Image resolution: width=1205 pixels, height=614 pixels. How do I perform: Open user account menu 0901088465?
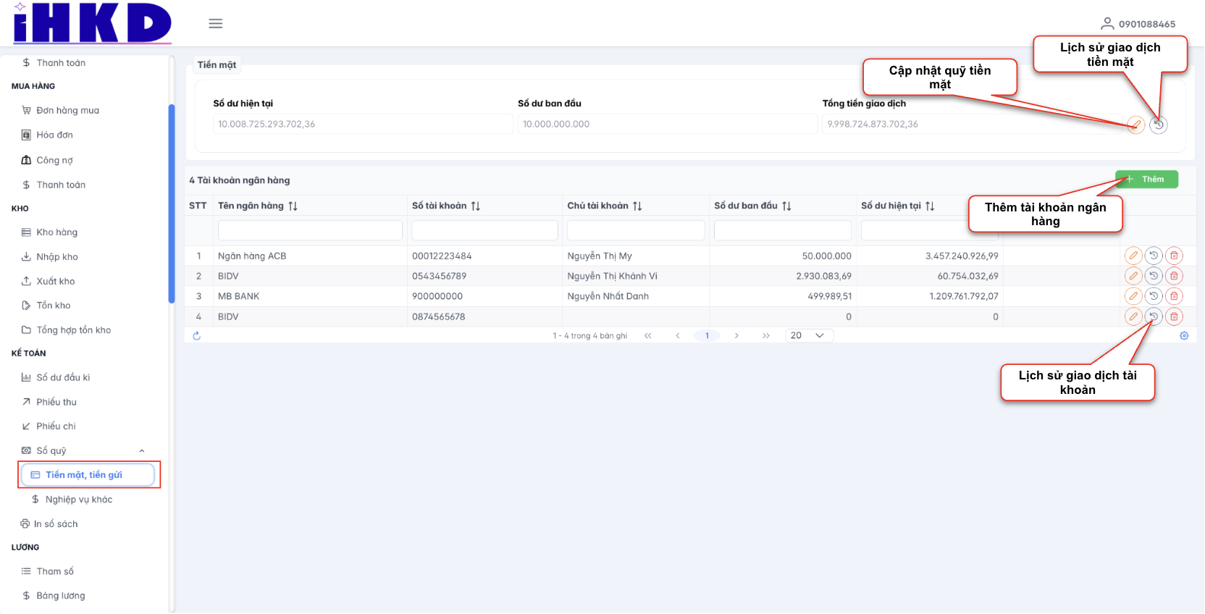pyautogui.click(x=1138, y=24)
